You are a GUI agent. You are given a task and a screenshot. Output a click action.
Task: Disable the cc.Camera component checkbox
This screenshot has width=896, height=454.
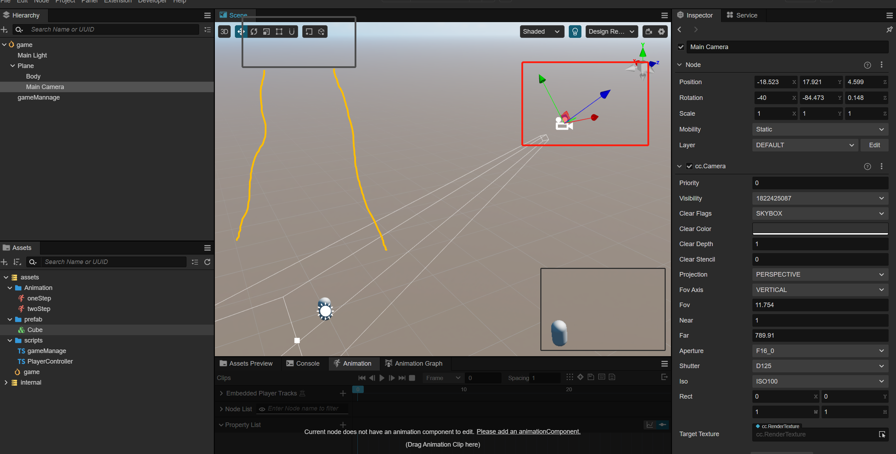tap(689, 166)
